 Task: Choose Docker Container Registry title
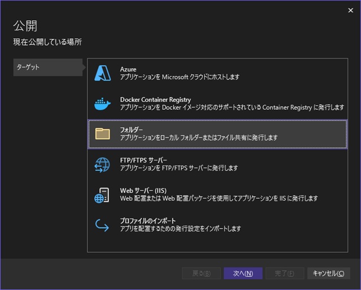[x=156, y=100]
